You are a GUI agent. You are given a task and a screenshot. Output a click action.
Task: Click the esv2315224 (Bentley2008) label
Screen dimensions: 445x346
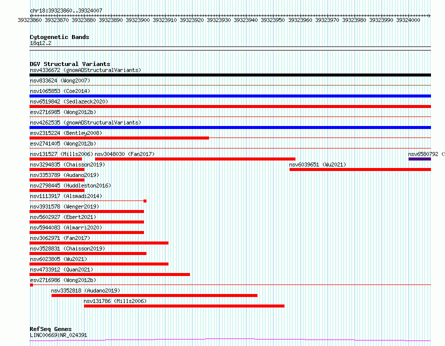[x=66, y=133]
